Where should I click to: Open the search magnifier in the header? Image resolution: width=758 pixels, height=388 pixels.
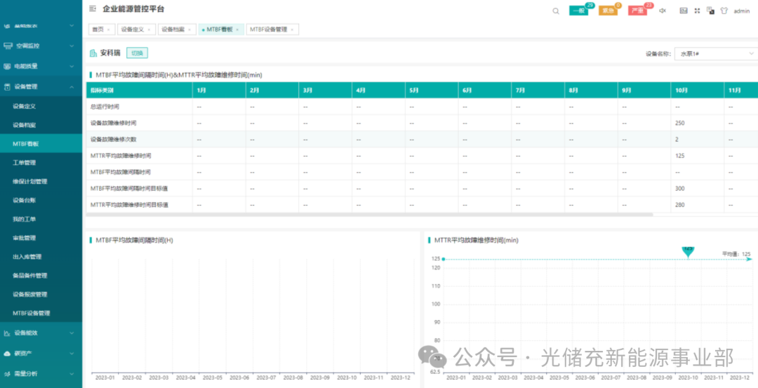[556, 11]
